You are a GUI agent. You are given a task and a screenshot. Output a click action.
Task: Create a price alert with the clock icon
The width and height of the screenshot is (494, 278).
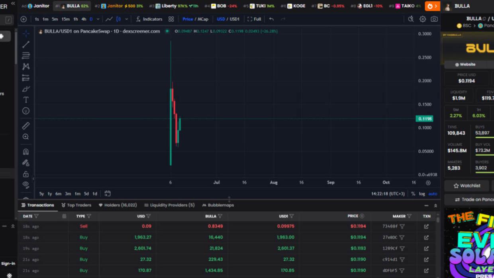(x=411, y=19)
